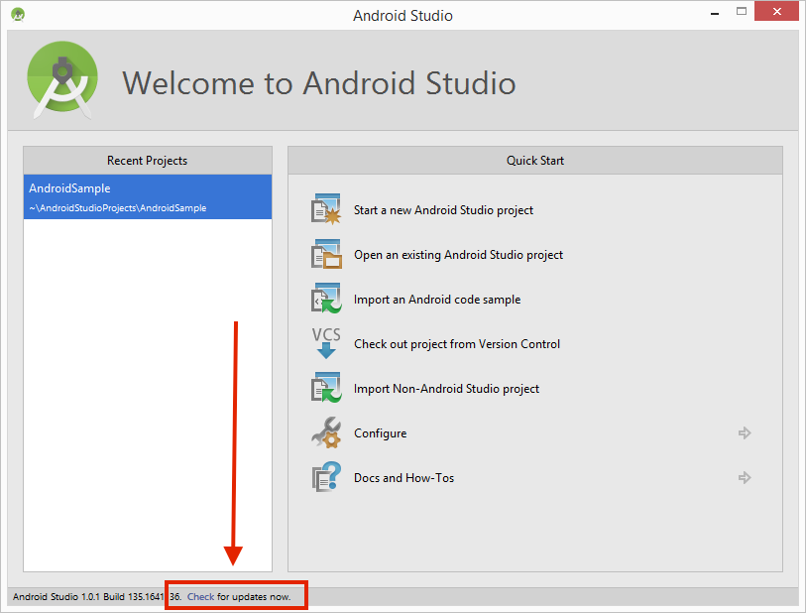Click the new project icon with starburst
The width and height of the screenshot is (806, 613).
point(326,209)
